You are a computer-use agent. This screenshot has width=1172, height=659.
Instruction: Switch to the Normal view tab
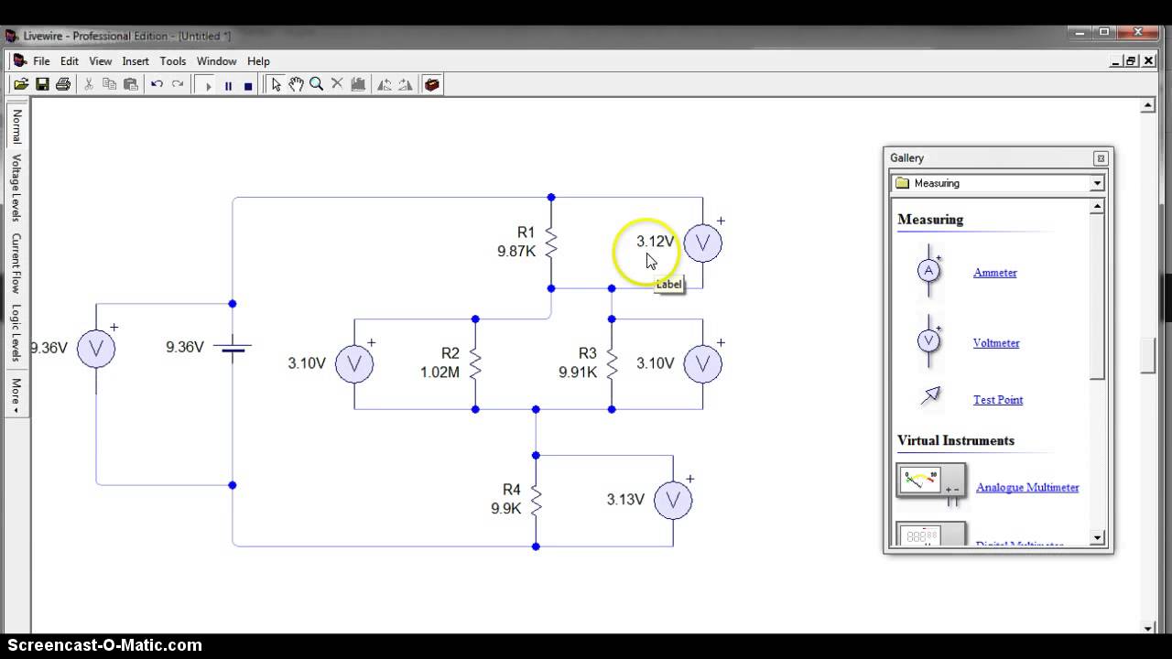(x=16, y=127)
